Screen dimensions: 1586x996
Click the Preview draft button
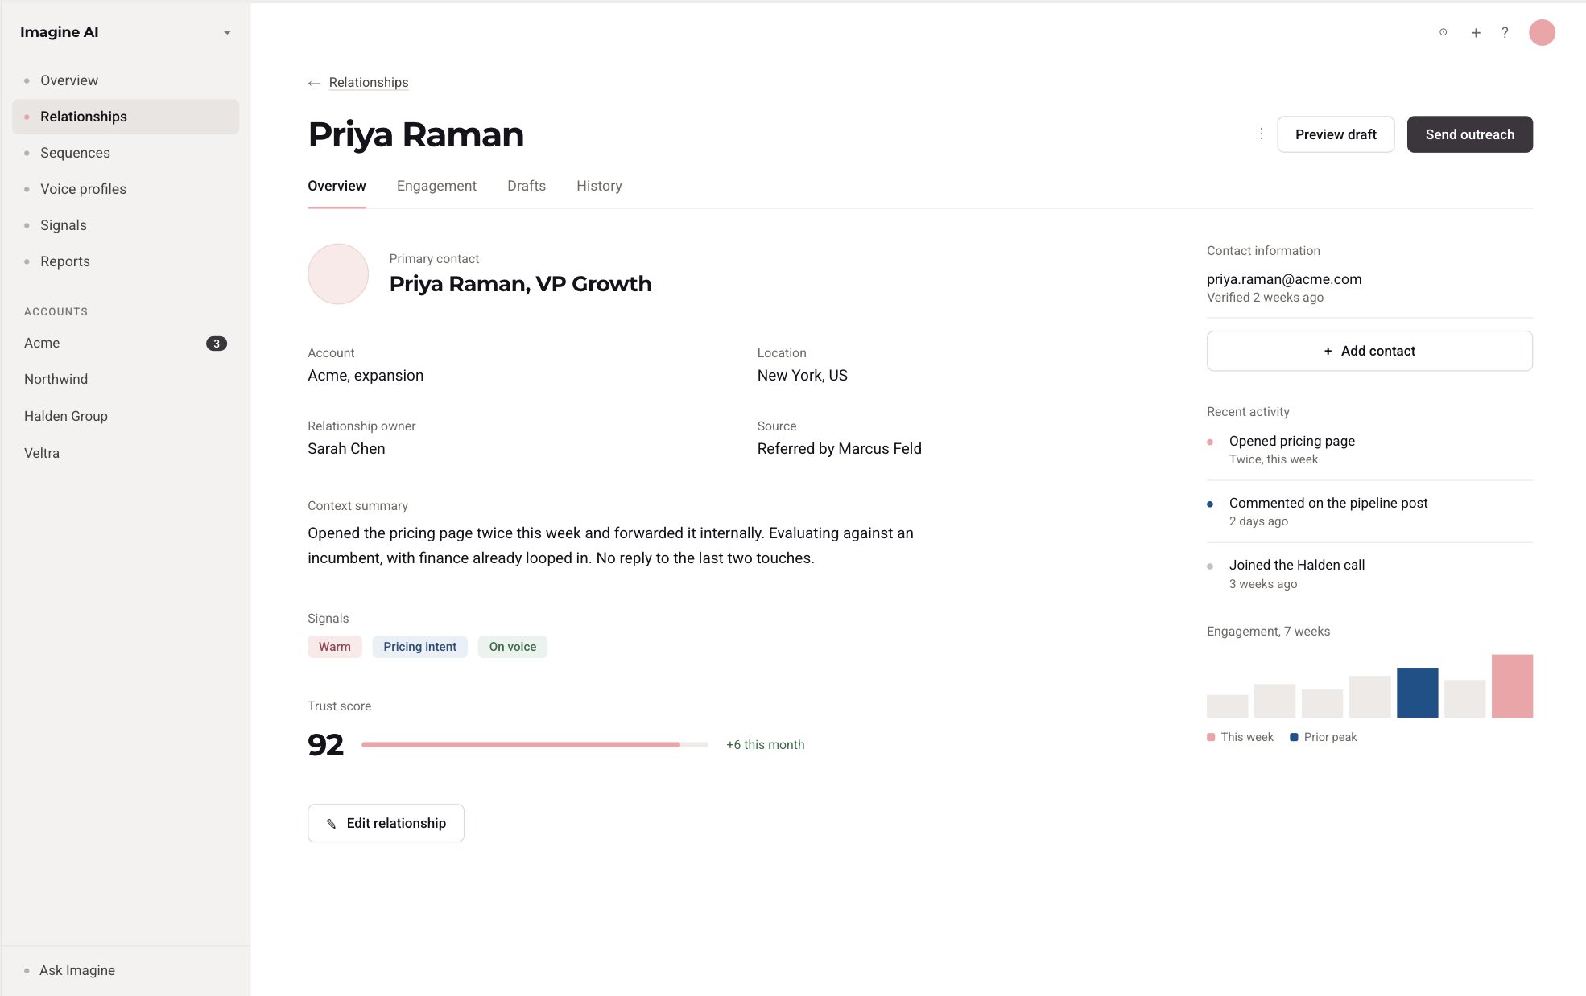coord(1336,134)
